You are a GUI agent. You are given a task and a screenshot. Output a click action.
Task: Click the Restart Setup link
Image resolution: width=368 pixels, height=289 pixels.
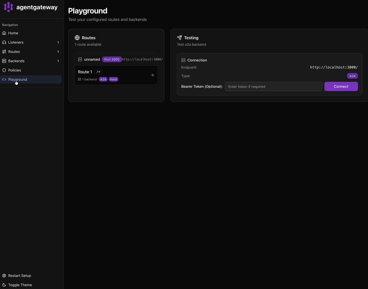tap(20, 276)
